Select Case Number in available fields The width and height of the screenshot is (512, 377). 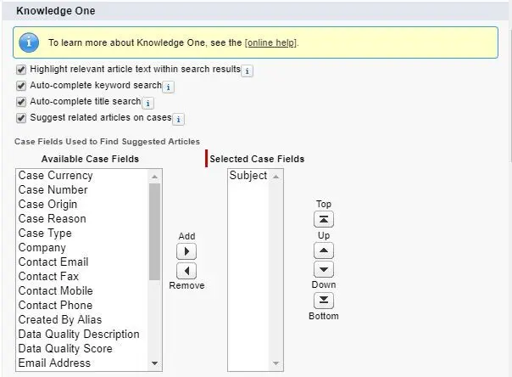(x=82, y=190)
